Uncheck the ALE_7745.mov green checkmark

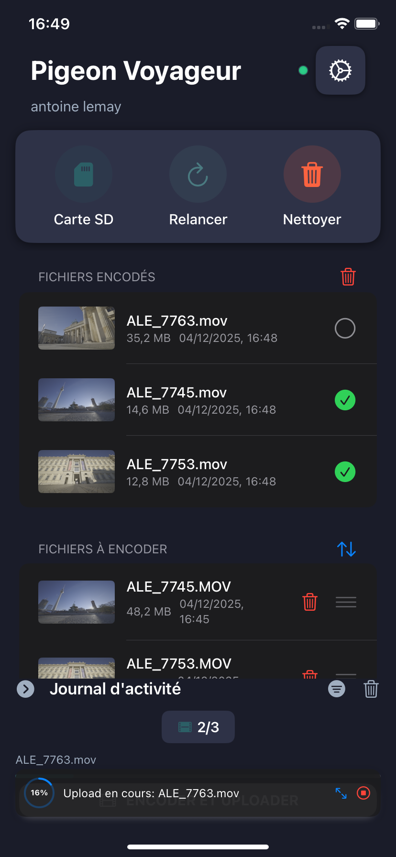[x=345, y=400]
